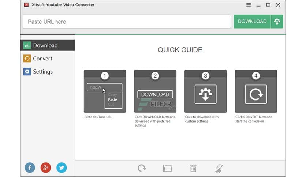Open the hamburger menu in the title bar
Image resolution: width=306 pixels, height=177 pixels.
(249, 5)
